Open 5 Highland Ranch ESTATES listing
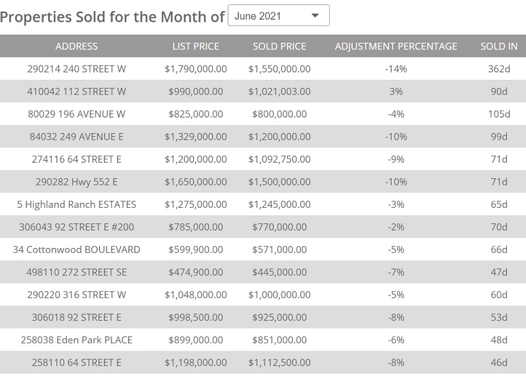 tap(76, 204)
